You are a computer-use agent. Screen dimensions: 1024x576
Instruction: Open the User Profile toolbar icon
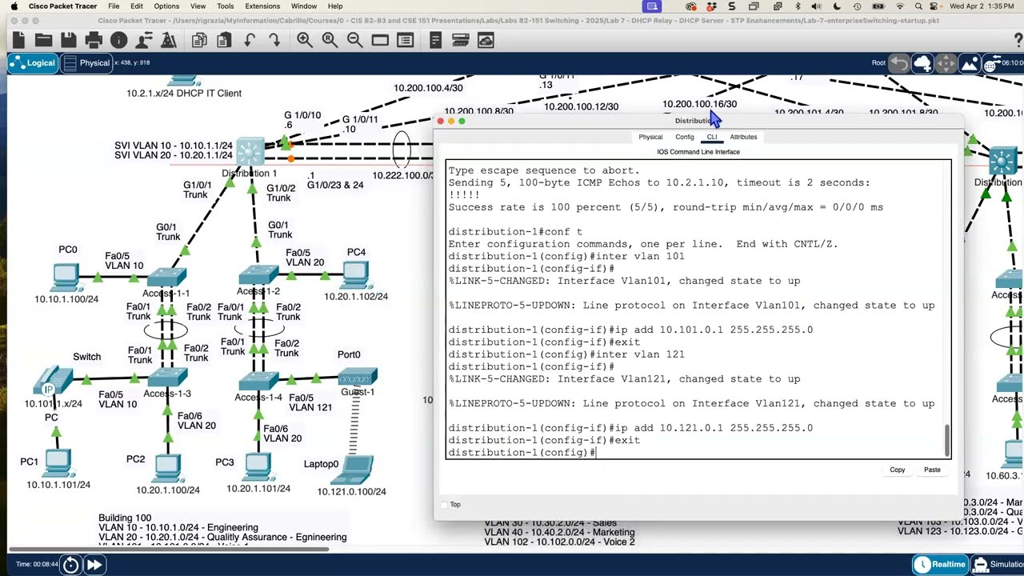pos(145,39)
